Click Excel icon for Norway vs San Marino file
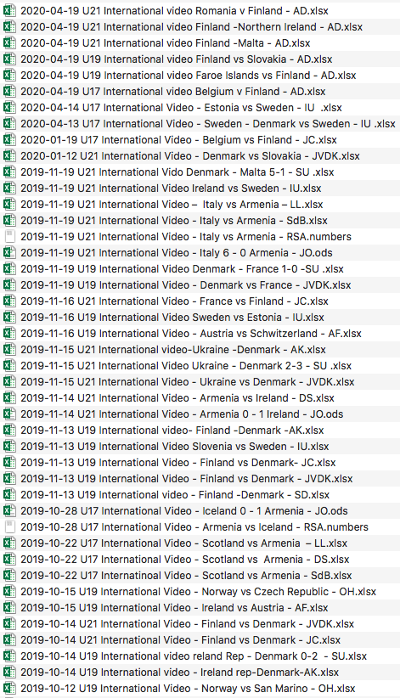400x698 pixels. click(x=9, y=689)
